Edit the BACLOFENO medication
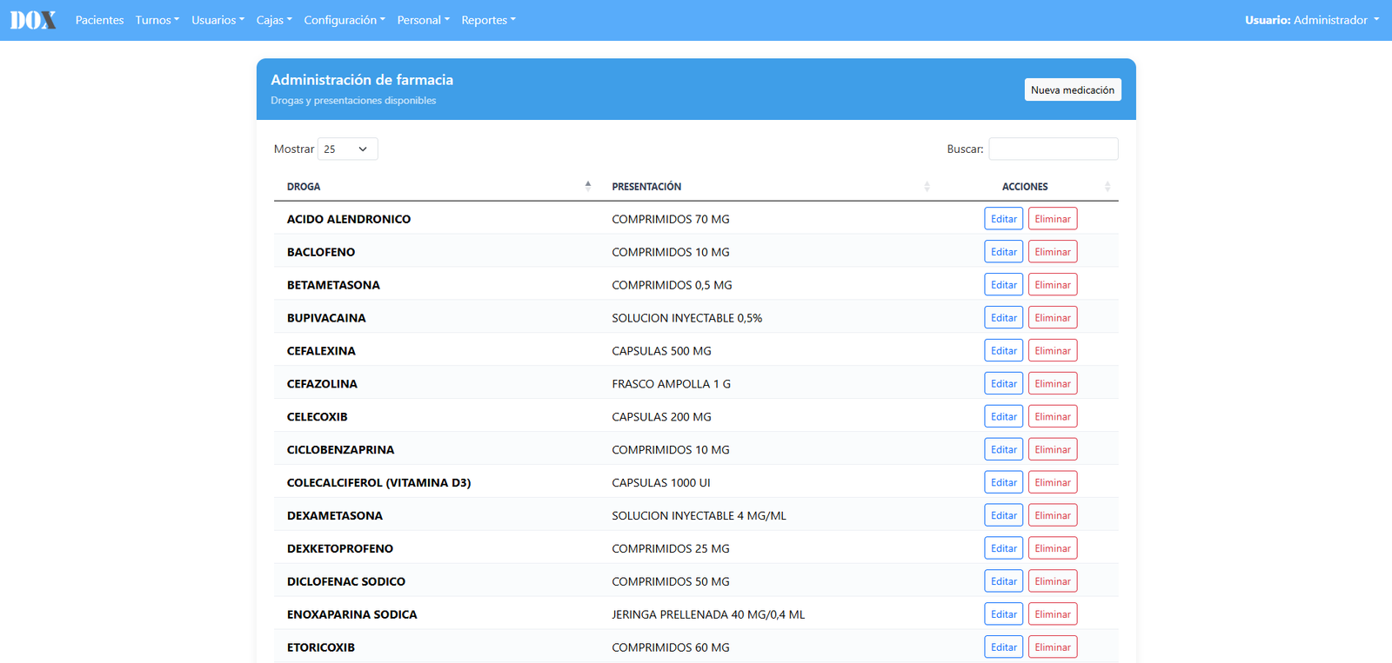 tap(1004, 252)
